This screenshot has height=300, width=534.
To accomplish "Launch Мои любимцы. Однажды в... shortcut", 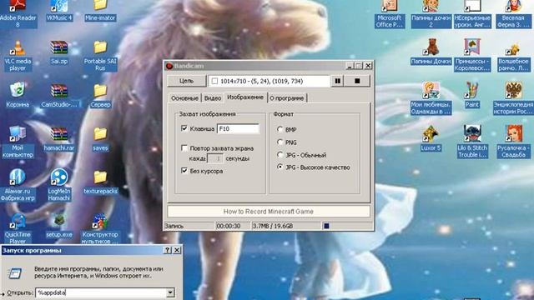I will coord(431,91).
